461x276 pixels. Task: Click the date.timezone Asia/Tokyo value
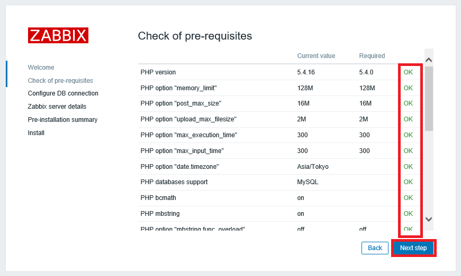(x=313, y=167)
